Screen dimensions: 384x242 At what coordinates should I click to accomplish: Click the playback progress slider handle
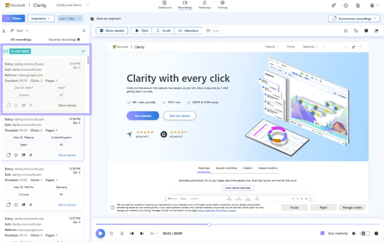[209, 224]
